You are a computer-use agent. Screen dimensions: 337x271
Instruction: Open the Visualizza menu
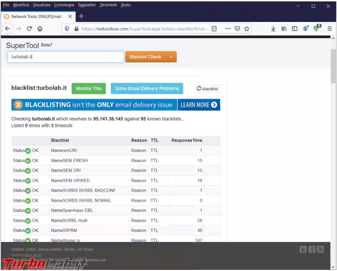coord(41,5)
